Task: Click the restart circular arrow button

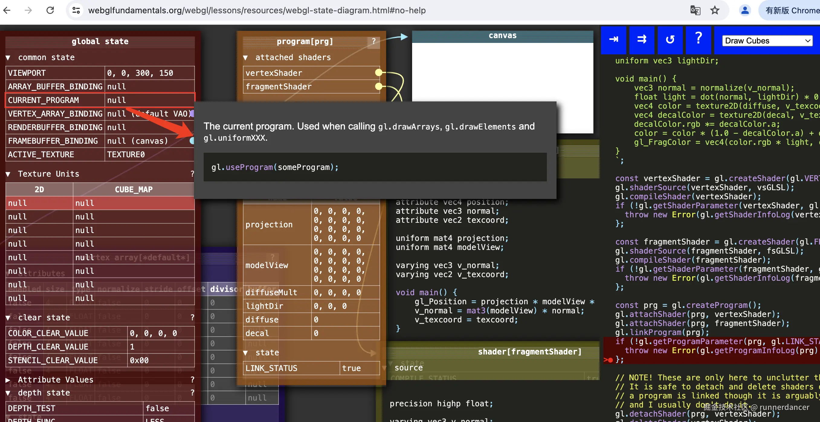Action: coord(670,40)
